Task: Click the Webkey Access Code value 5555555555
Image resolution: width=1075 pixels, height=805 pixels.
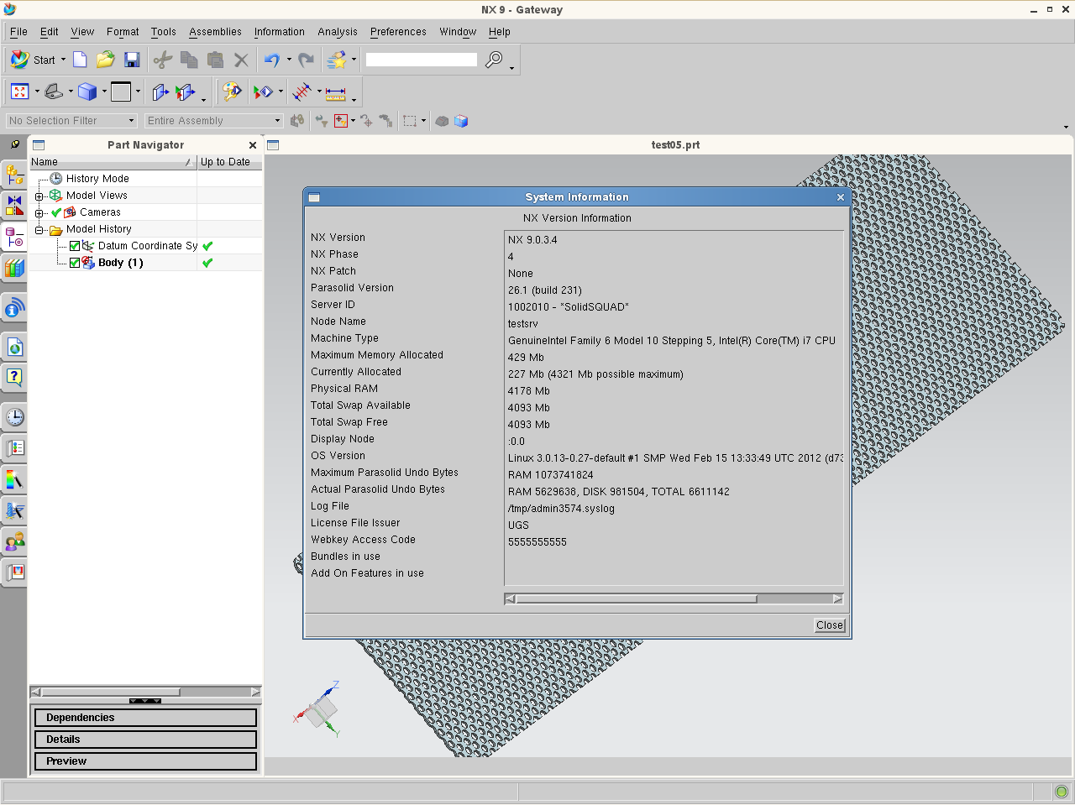Action: pos(537,542)
